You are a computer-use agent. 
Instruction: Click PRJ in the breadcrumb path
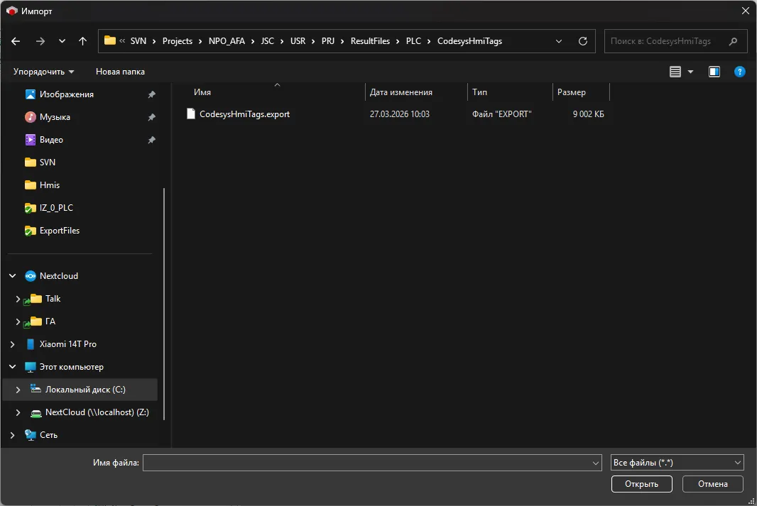pyautogui.click(x=328, y=41)
